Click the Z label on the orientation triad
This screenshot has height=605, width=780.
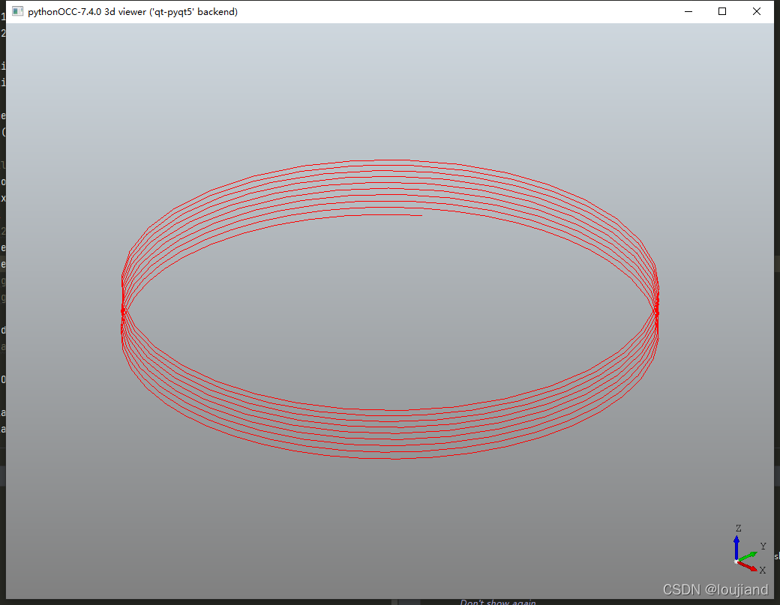(x=737, y=527)
